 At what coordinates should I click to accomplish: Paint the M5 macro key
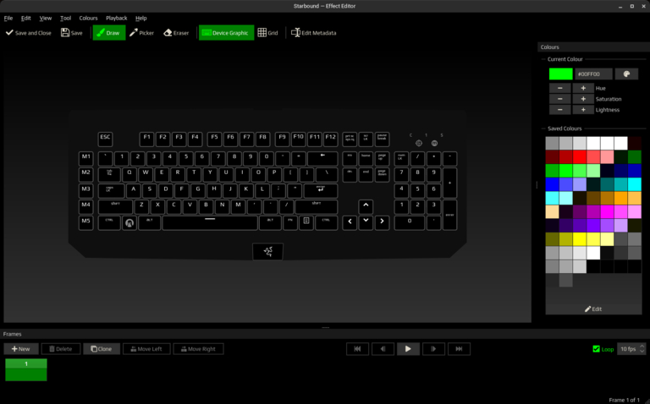85,222
